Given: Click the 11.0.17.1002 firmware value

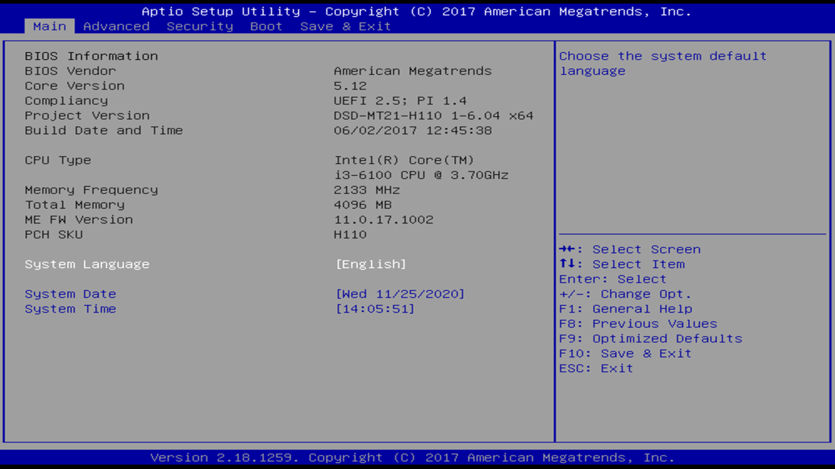Looking at the screenshot, I should pos(384,220).
